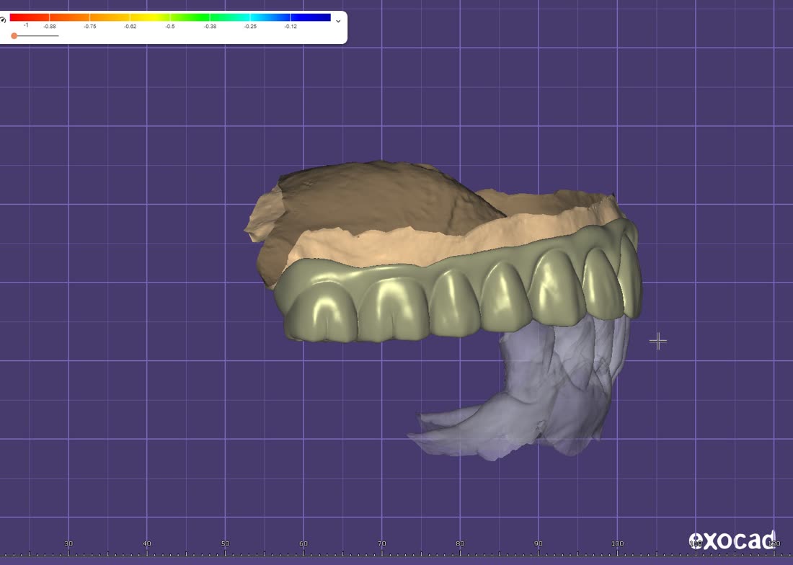793x565 pixels.
Task: Click the gauge icon beside the color scale
Action: (3, 21)
